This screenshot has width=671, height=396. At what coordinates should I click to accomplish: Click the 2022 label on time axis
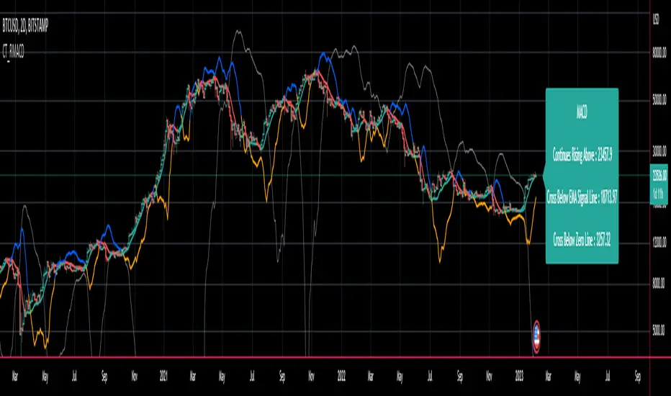341,377
